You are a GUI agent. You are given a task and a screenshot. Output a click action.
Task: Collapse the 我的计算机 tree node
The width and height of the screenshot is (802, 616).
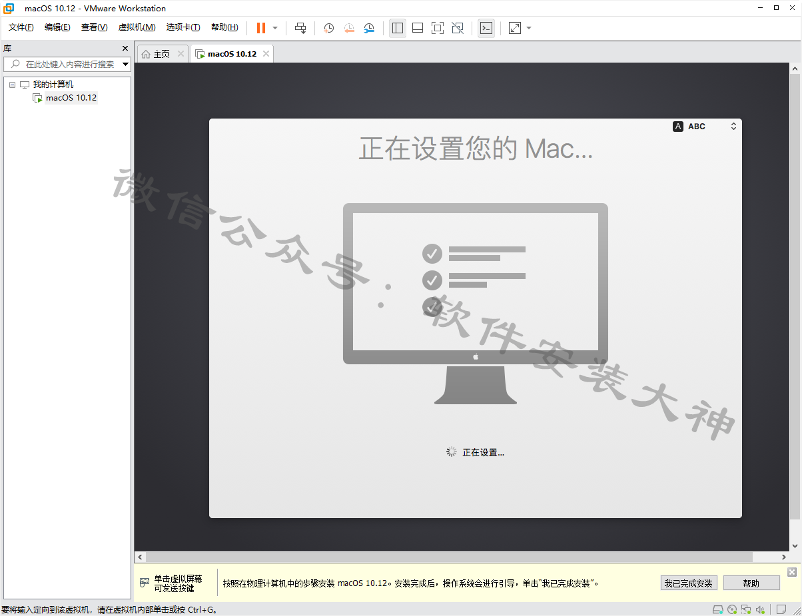pos(12,85)
